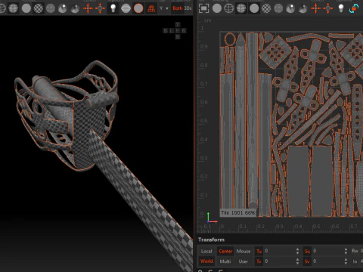Select the Local transform space

pos(206,251)
